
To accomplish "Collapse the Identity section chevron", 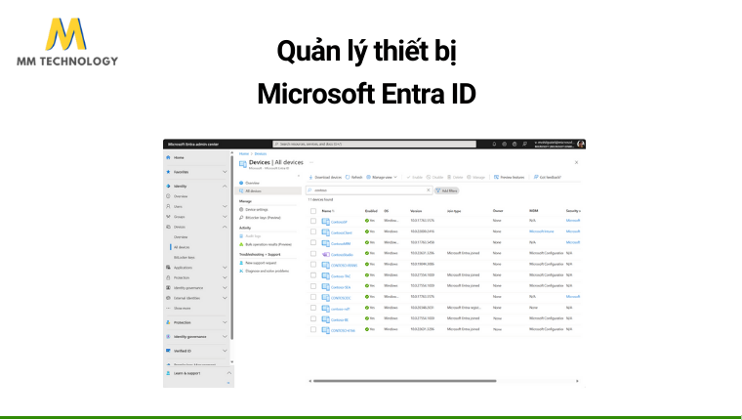I will [225, 187].
